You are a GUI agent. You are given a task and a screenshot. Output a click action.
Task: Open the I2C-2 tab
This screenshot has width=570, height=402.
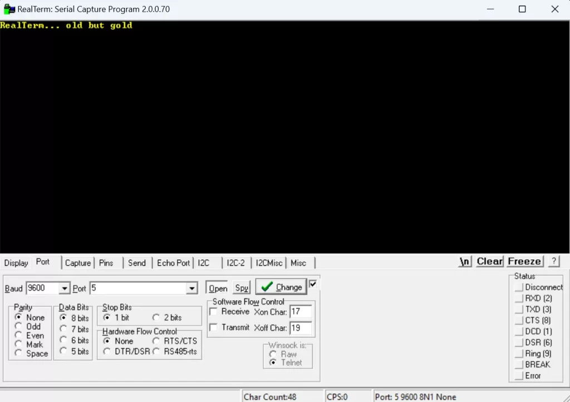[236, 263]
